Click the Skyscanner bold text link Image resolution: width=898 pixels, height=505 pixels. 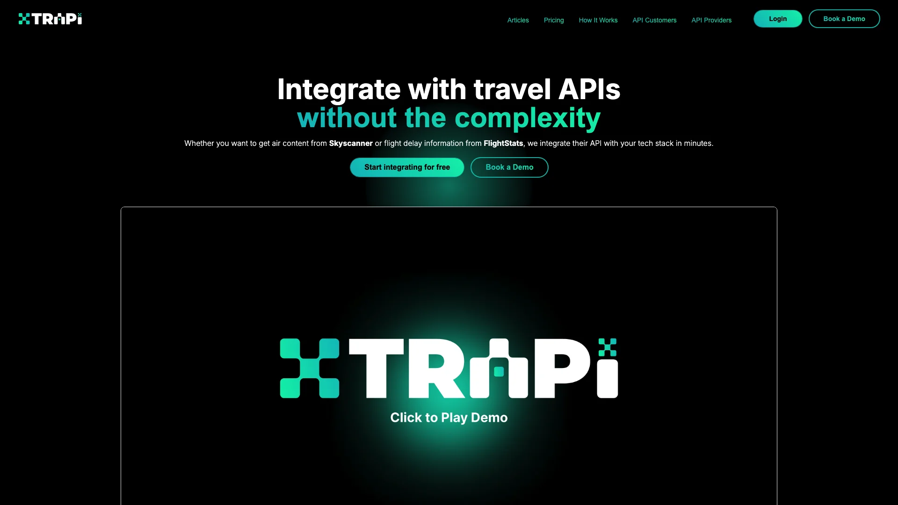pyautogui.click(x=350, y=143)
